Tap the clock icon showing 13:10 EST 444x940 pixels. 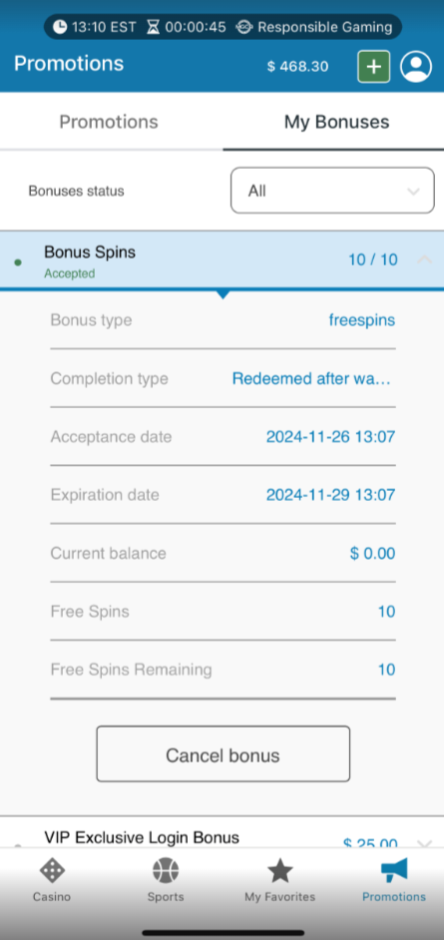(x=60, y=27)
